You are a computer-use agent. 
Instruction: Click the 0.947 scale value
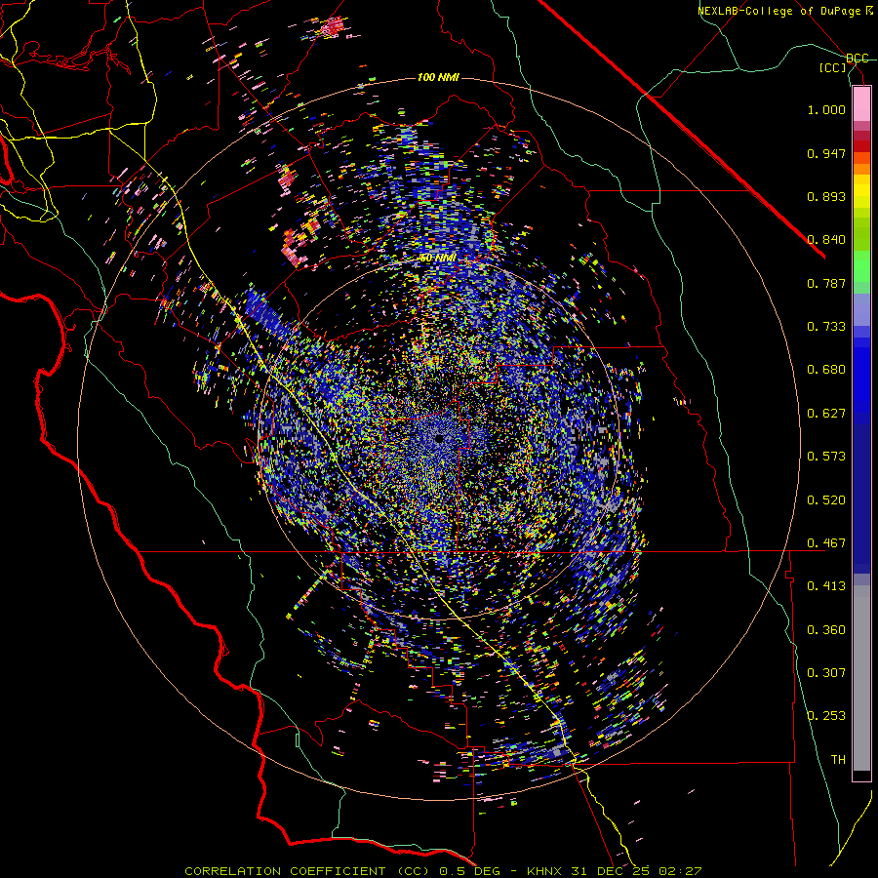pyautogui.click(x=826, y=153)
